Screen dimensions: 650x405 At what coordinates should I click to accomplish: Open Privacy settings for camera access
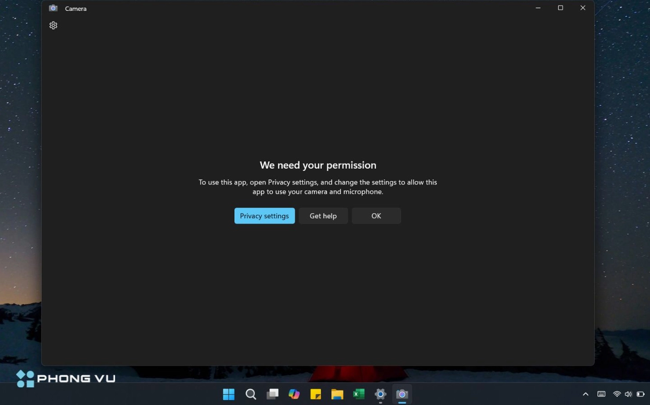(x=264, y=216)
